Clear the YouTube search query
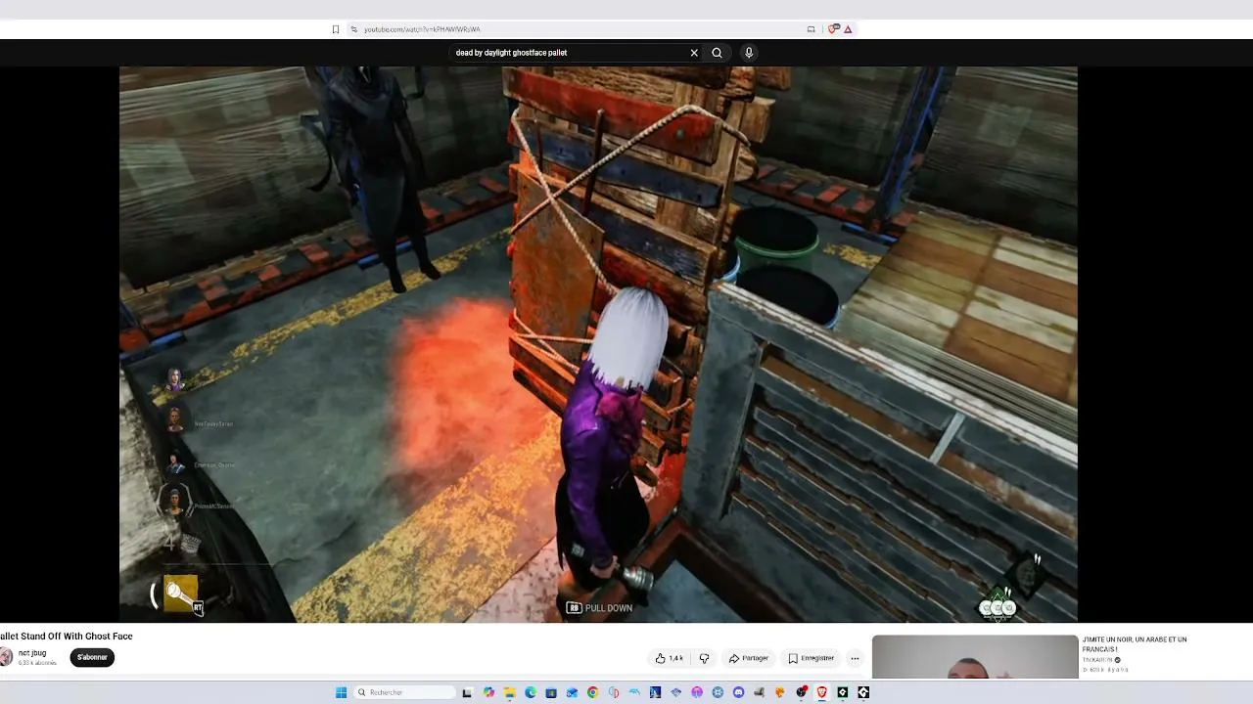This screenshot has height=704, width=1253. point(694,53)
